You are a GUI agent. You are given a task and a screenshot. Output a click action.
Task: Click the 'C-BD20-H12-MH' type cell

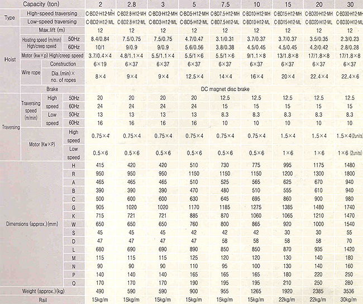(319, 13)
